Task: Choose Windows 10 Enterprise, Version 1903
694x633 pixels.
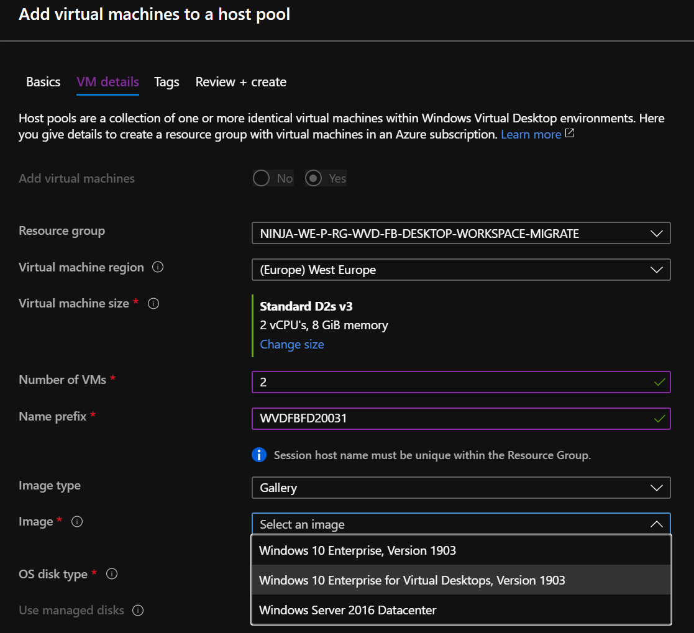Action: click(x=461, y=550)
